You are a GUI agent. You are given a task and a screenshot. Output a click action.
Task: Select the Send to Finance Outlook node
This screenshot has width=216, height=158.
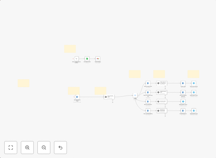click(183, 110)
